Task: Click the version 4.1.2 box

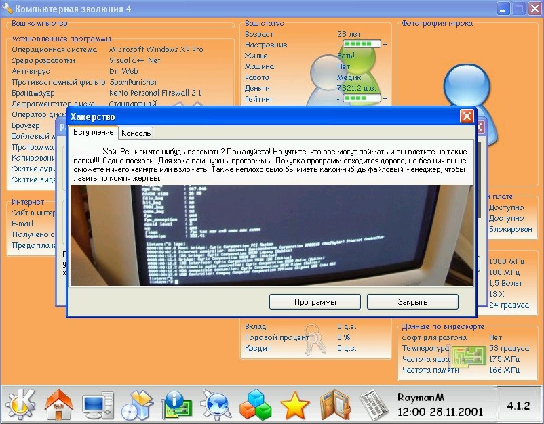Action: coord(519,405)
